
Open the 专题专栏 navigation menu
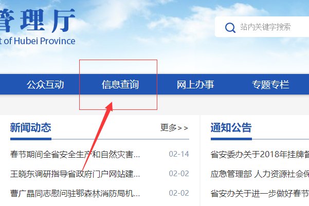pyautogui.click(x=270, y=84)
